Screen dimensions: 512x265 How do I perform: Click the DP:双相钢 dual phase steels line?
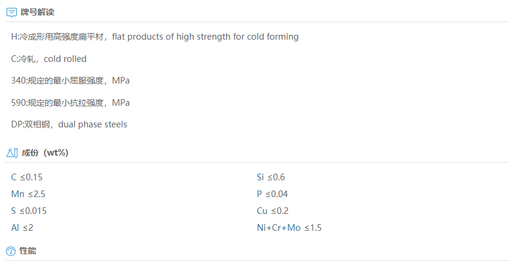pos(69,124)
